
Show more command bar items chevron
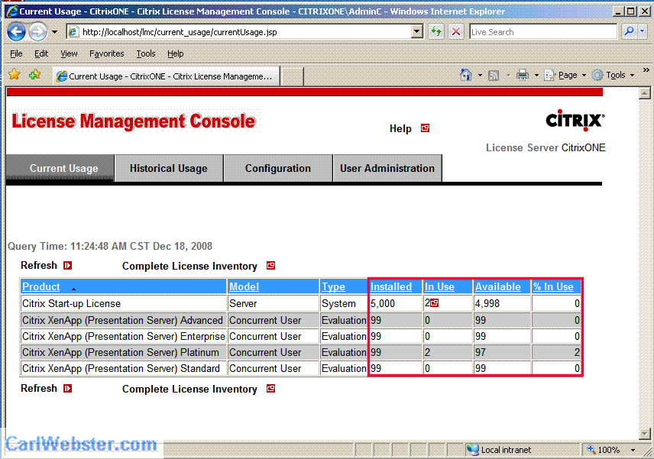pyautogui.click(x=646, y=69)
